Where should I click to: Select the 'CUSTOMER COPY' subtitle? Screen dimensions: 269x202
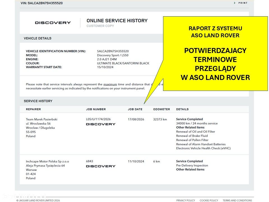(100, 26)
